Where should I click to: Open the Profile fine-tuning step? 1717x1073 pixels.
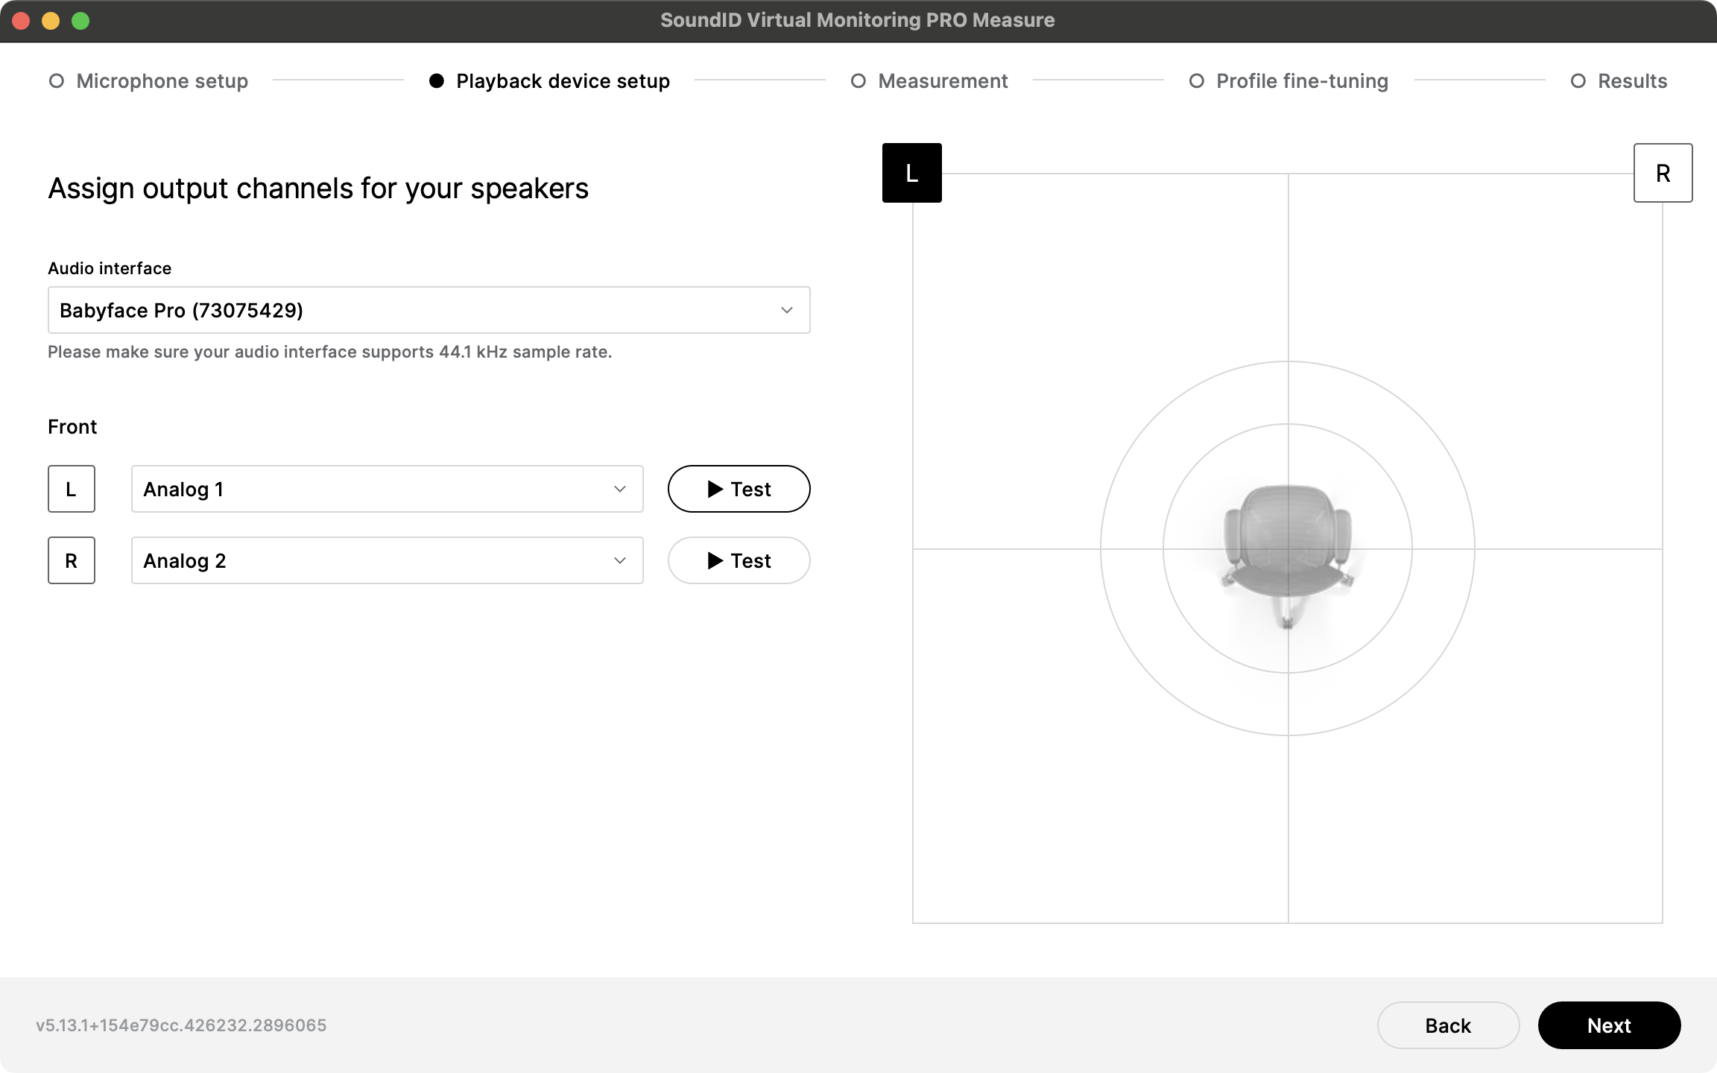click(1301, 80)
